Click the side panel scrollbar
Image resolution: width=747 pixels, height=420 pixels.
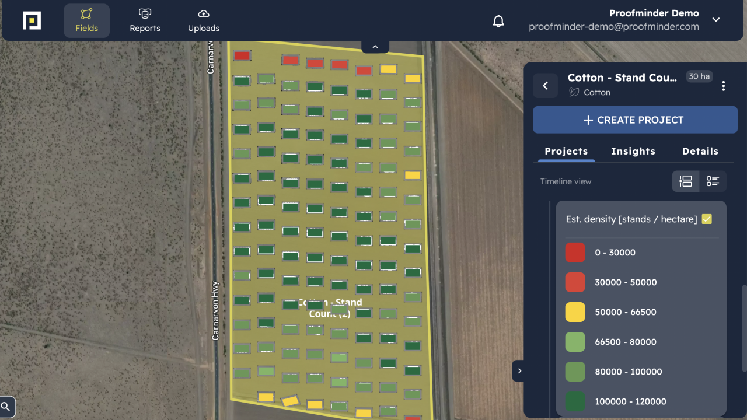click(744, 328)
